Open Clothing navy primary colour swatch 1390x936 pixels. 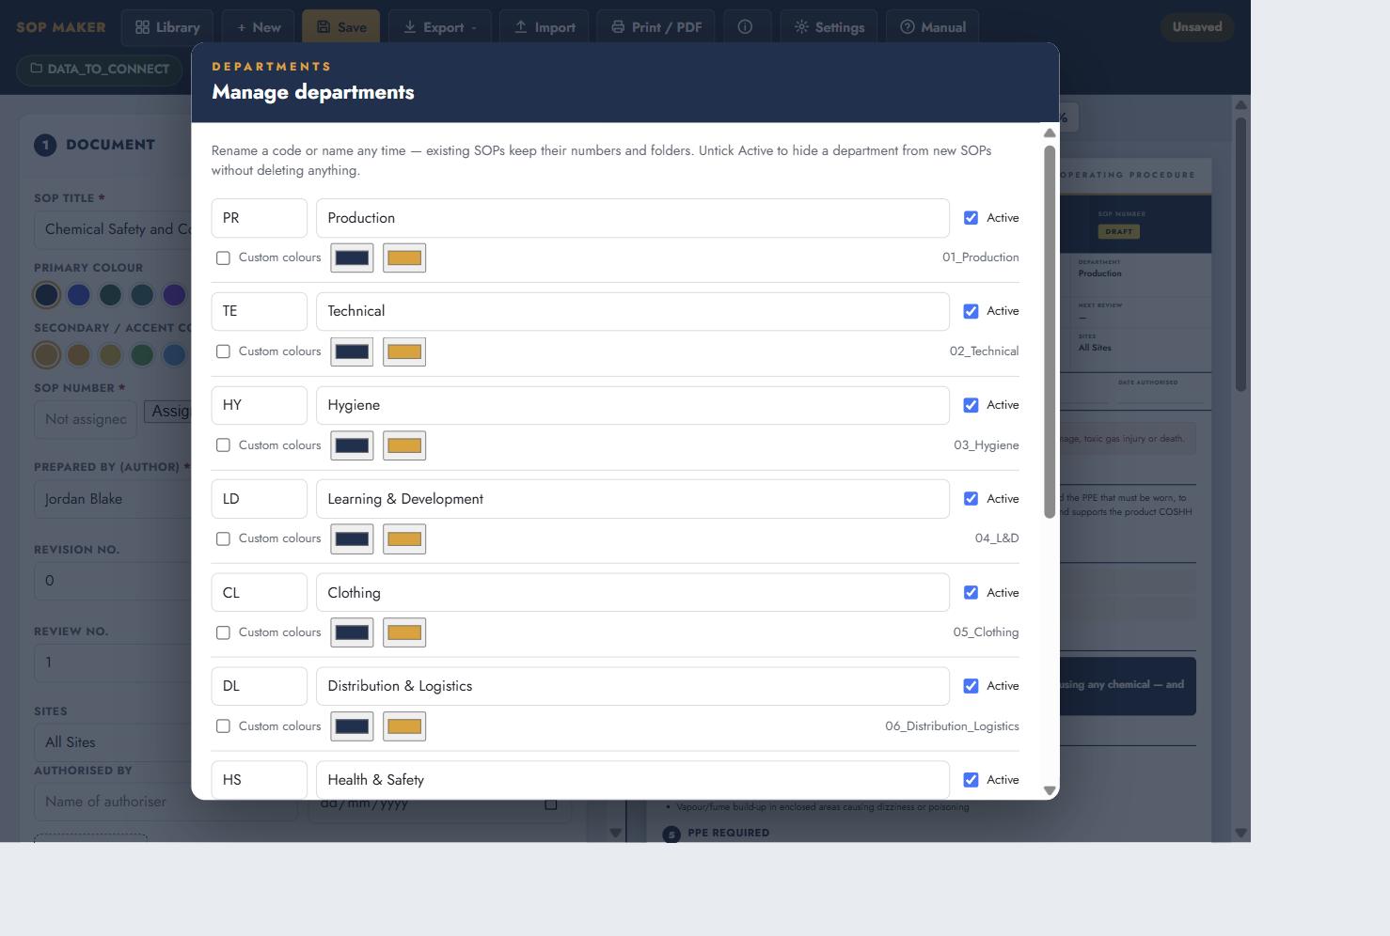pos(352,632)
